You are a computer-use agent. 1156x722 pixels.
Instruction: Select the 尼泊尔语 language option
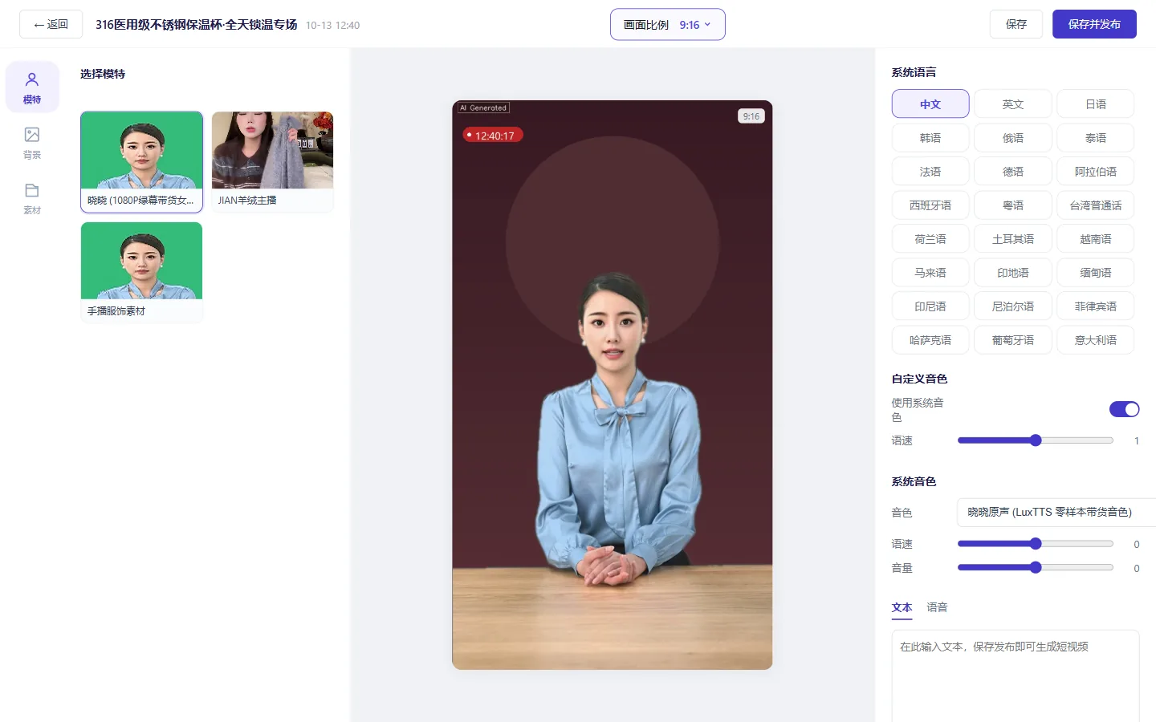pos(1013,306)
